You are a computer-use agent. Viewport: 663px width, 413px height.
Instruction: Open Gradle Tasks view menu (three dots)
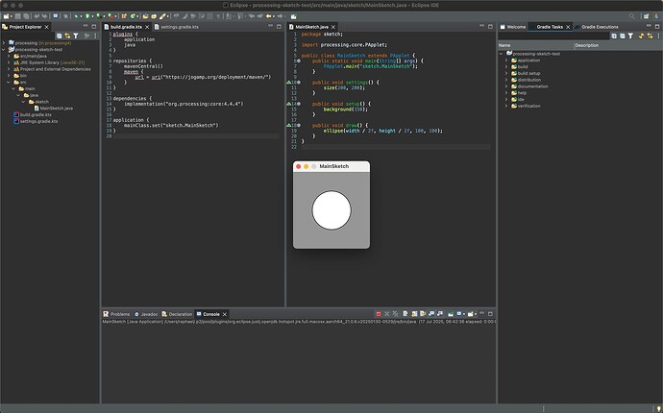(x=658, y=36)
